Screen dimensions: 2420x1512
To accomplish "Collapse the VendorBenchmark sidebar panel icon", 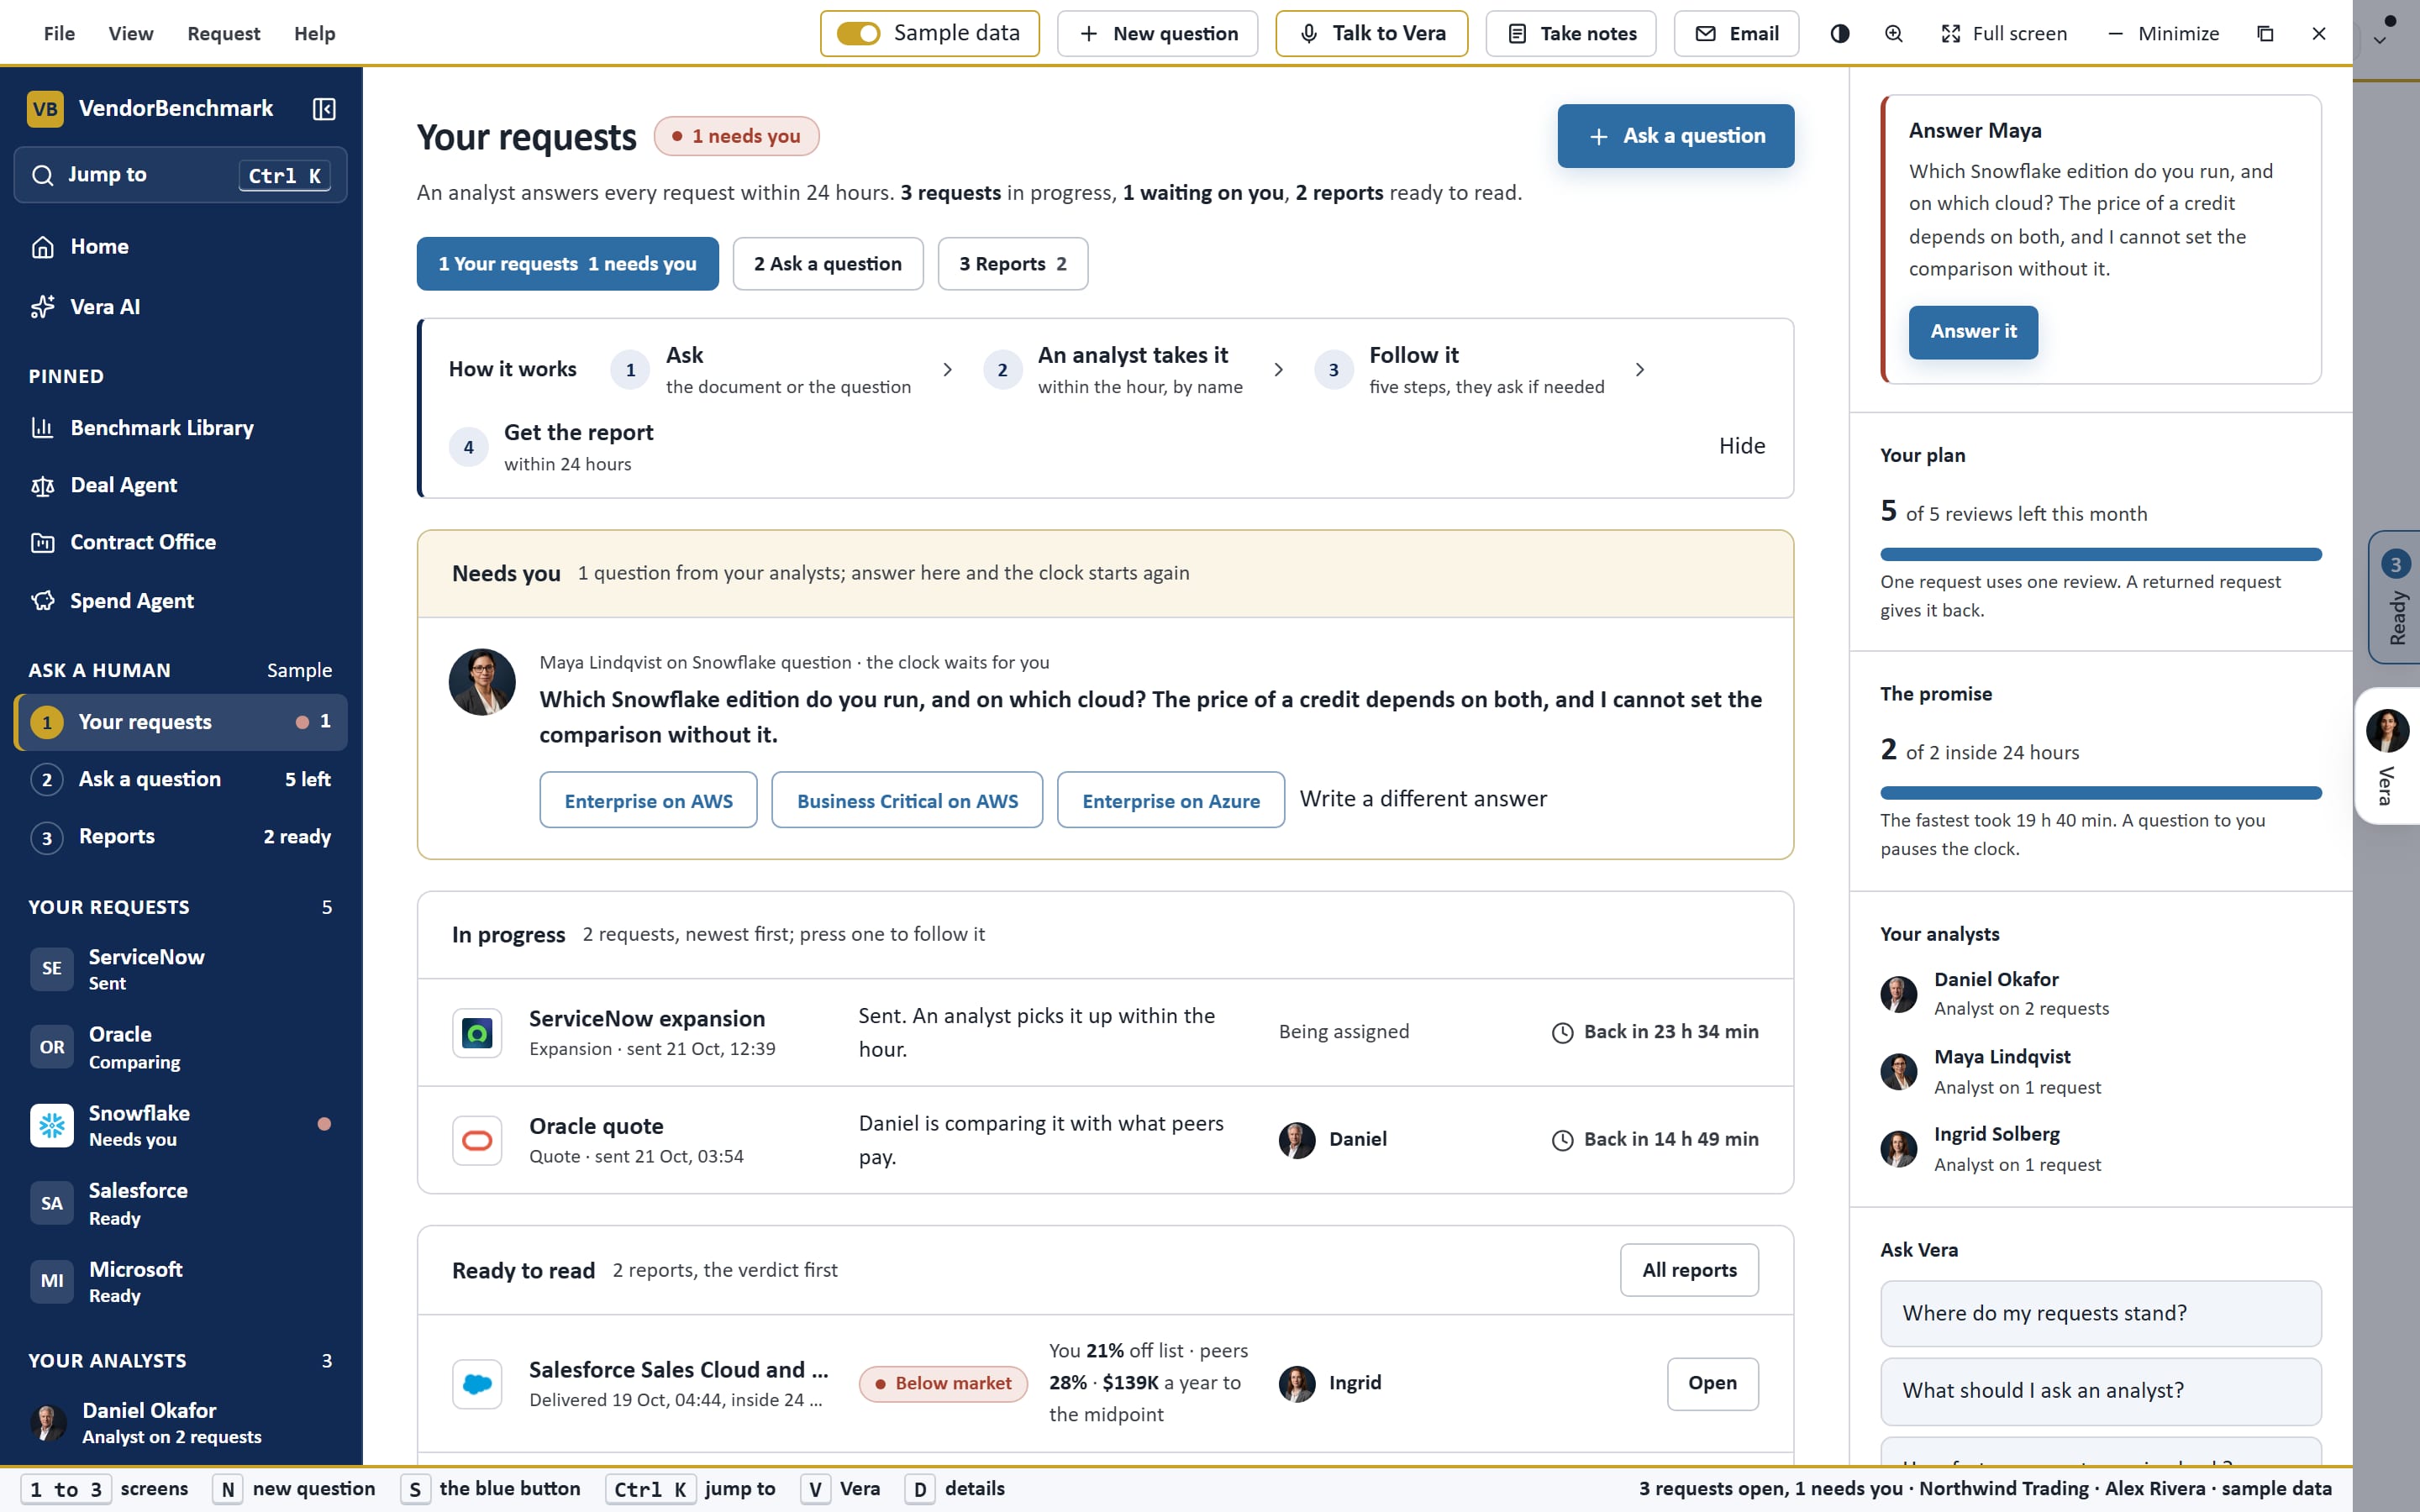I will tap(323, 109).
